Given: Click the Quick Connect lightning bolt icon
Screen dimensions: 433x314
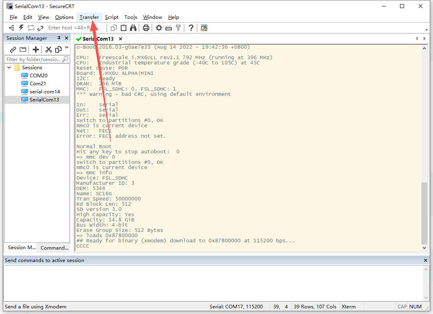Looking at the screenshot, I should (21, 28).
